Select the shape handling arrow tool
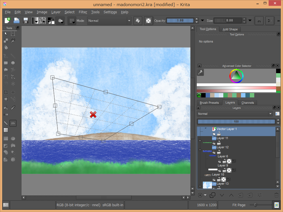 point(6,34)
